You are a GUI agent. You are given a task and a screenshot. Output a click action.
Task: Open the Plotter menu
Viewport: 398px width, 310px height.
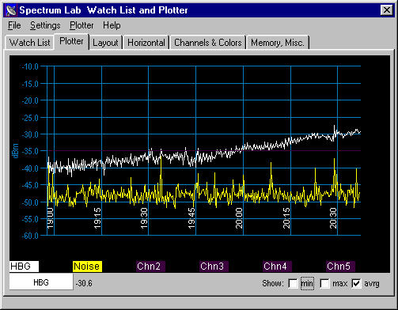[x=81, y=25]
